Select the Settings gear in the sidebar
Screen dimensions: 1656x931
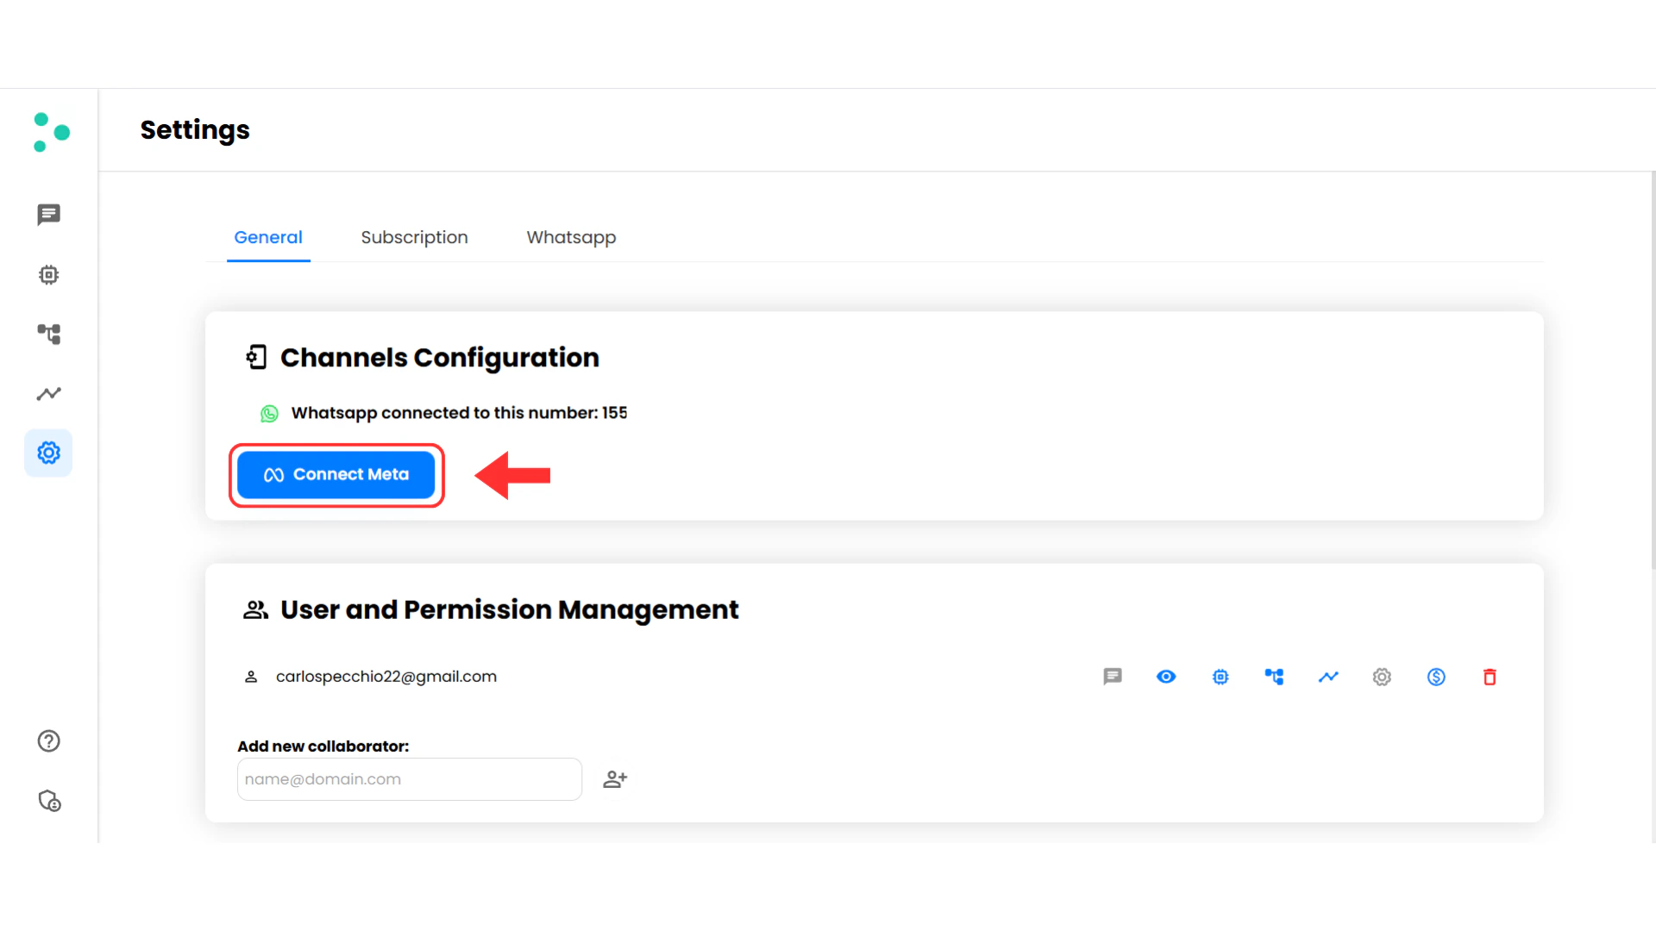click(x=48, y=452)
